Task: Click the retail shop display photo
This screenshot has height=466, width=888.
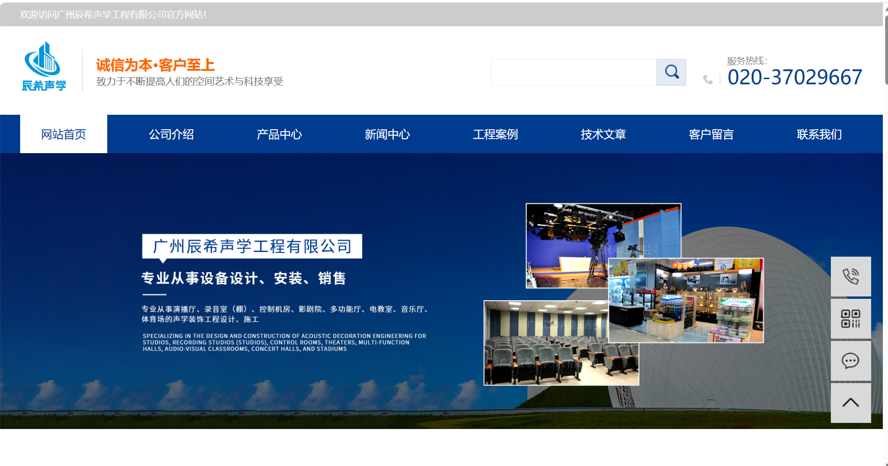Action: 686,300
